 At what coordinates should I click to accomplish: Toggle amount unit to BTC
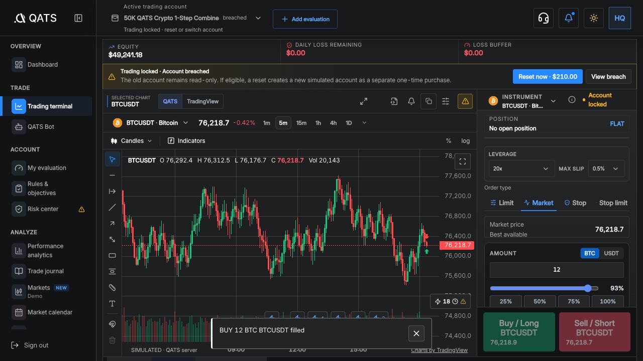point(590,253)
